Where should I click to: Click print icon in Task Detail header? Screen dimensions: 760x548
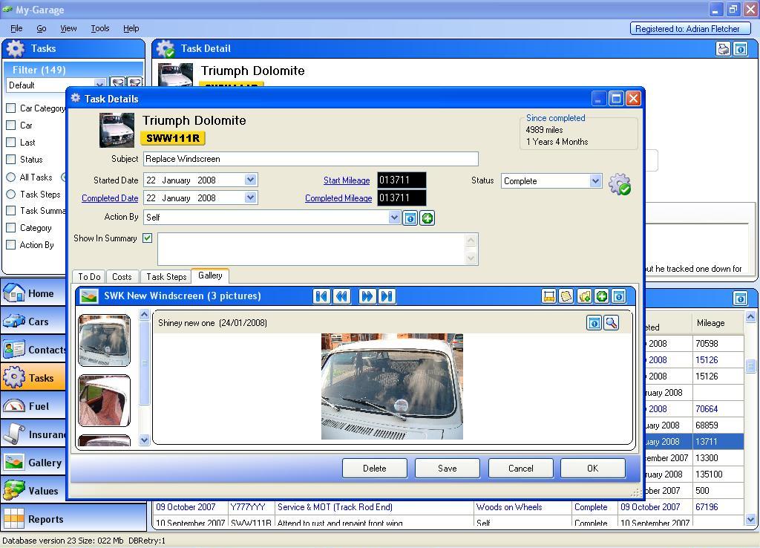click(x=723, y=49)
